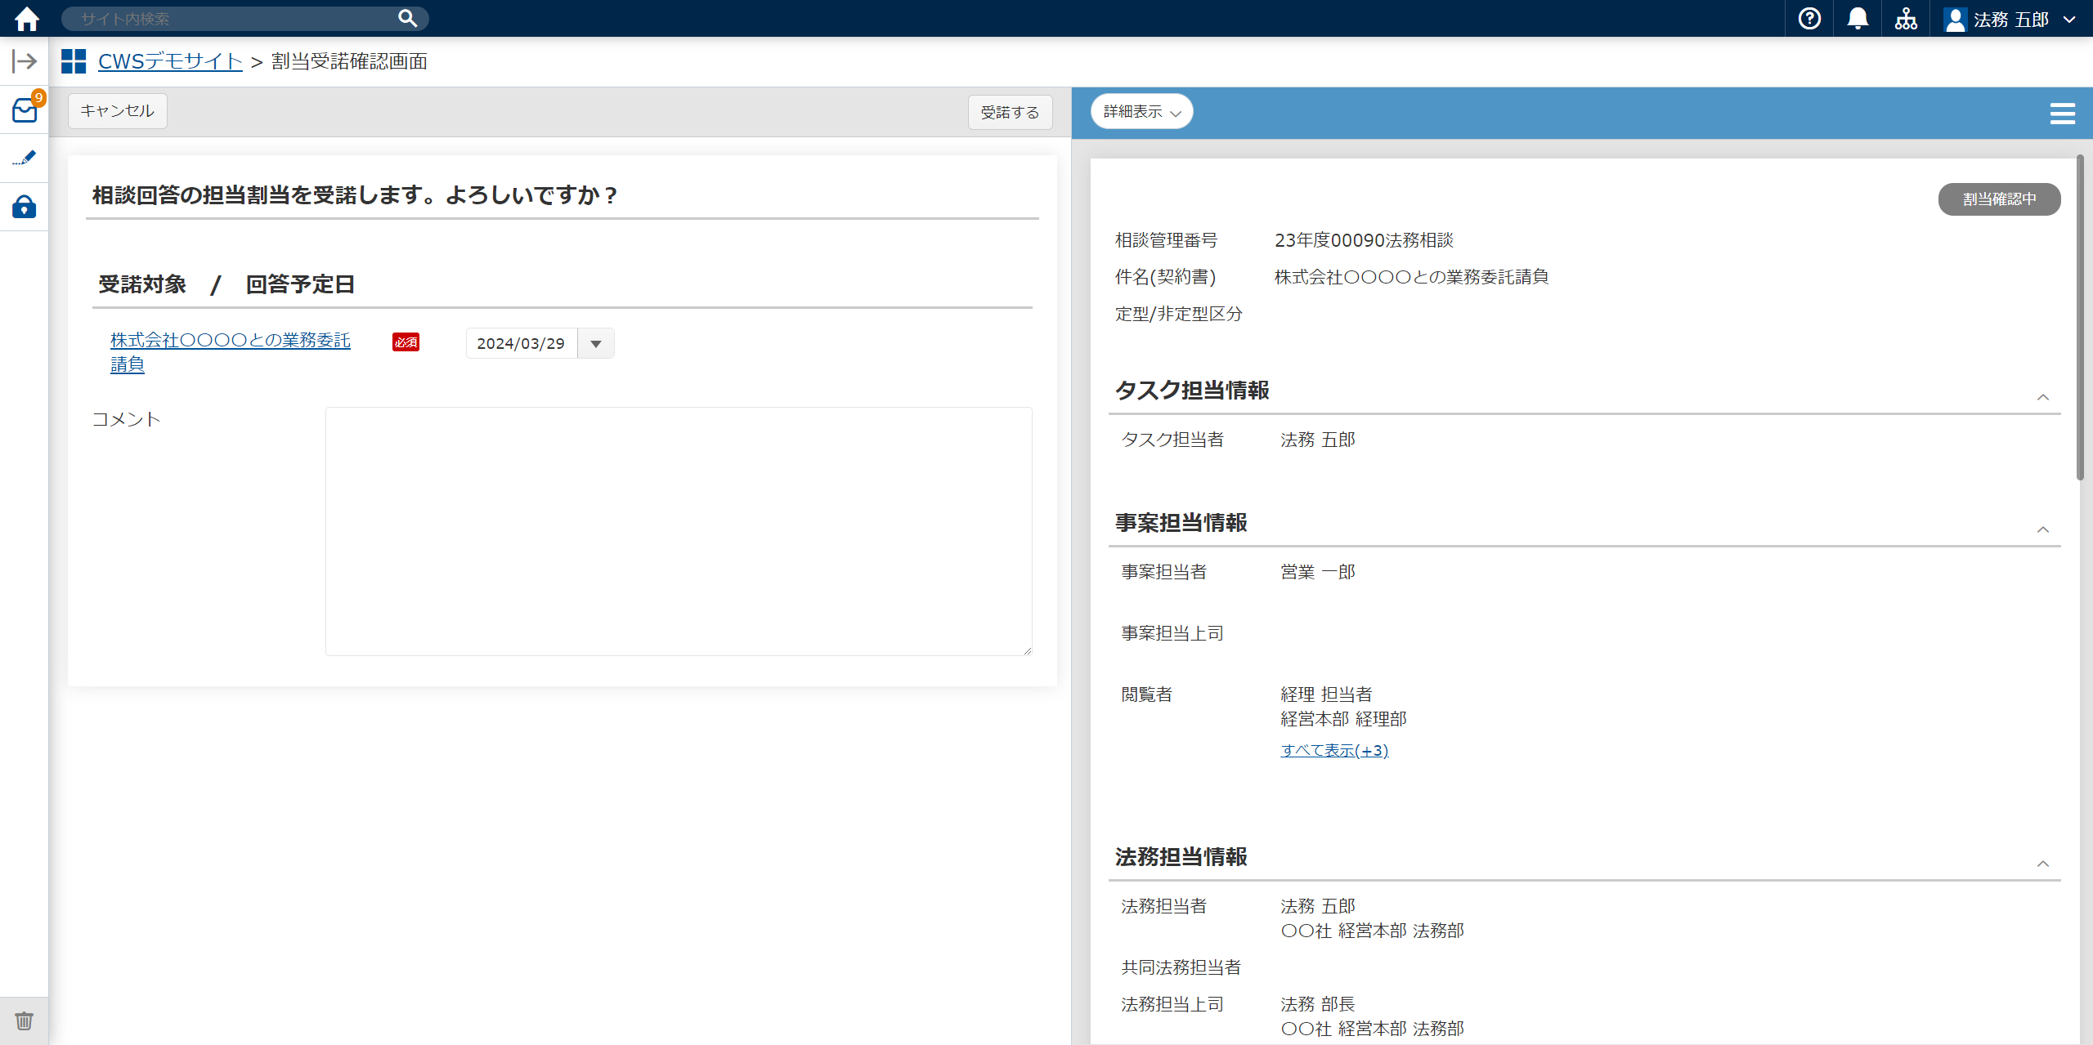Click the キャンセル button
This screenshot has height=1045, width=2093.
[117, 111]
